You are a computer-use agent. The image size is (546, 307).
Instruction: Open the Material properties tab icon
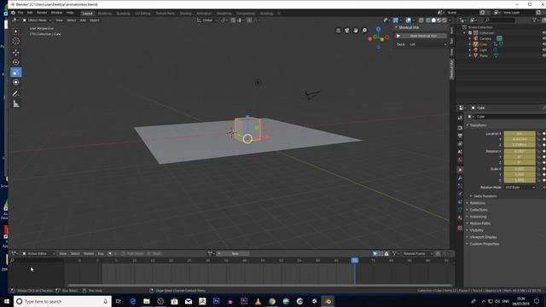coord(460,217)
